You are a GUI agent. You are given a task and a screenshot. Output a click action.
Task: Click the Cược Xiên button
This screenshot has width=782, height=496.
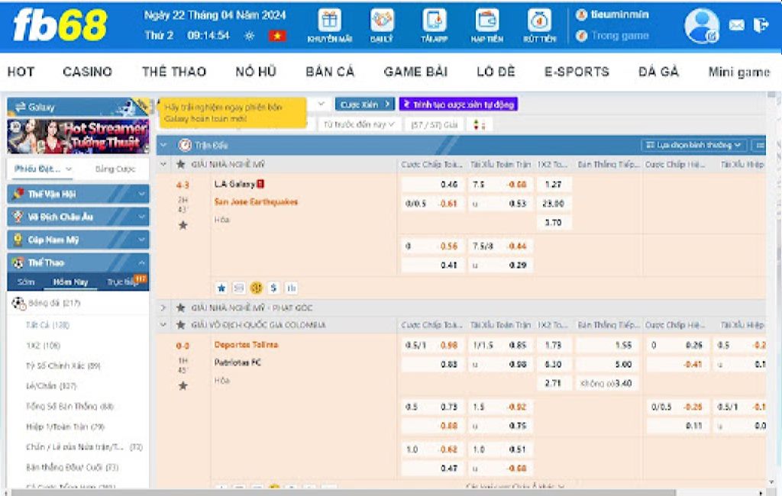tap(365, 105)
